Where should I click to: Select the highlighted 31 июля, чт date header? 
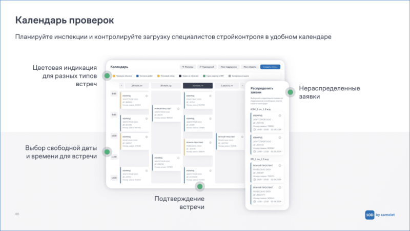(198, 86)
